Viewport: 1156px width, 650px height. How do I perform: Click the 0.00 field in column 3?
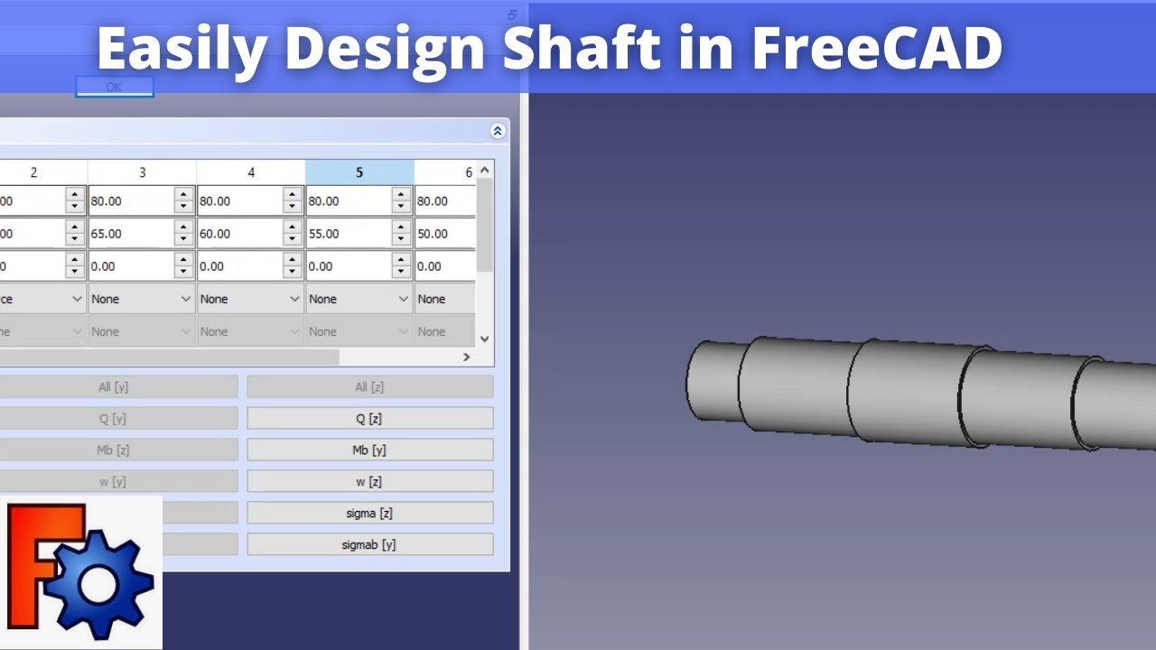click(x=132, y=266)
